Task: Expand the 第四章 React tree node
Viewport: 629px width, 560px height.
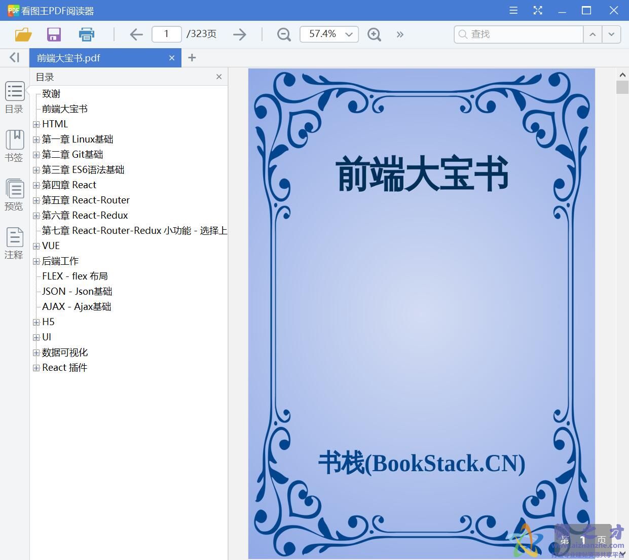Action: tap(35, 185)
